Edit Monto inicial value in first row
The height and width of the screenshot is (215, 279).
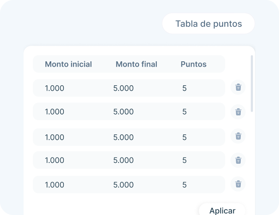pyautogui.click(x=55, y=88)
